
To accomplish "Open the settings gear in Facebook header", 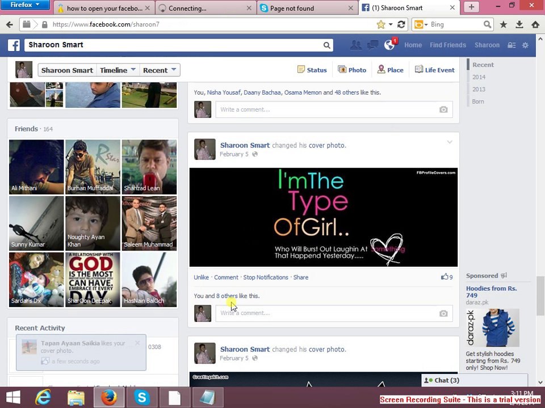I will 525,45.
